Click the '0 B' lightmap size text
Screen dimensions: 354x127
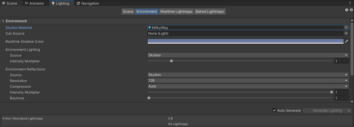170,118
